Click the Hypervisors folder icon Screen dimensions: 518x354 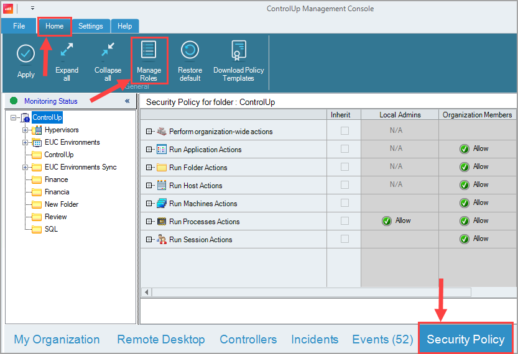(x=37, y=130)
